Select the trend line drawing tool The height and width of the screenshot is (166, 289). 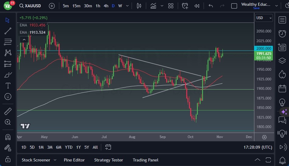[x=8, y=31]
